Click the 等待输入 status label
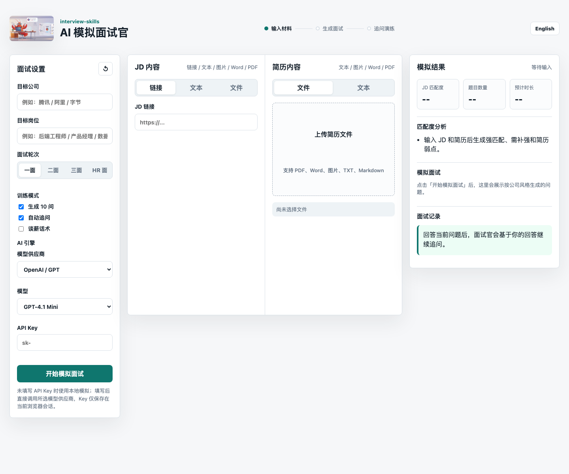Image resolution: width=569 pixels, height=474 pixels. (542, 67)
